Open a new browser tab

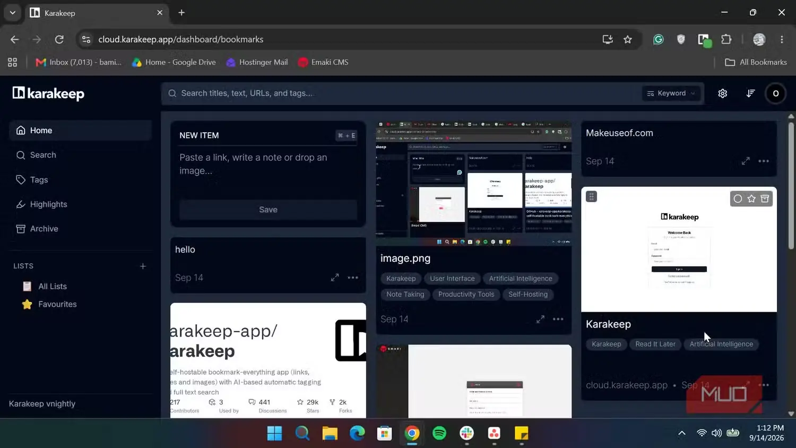181,13
